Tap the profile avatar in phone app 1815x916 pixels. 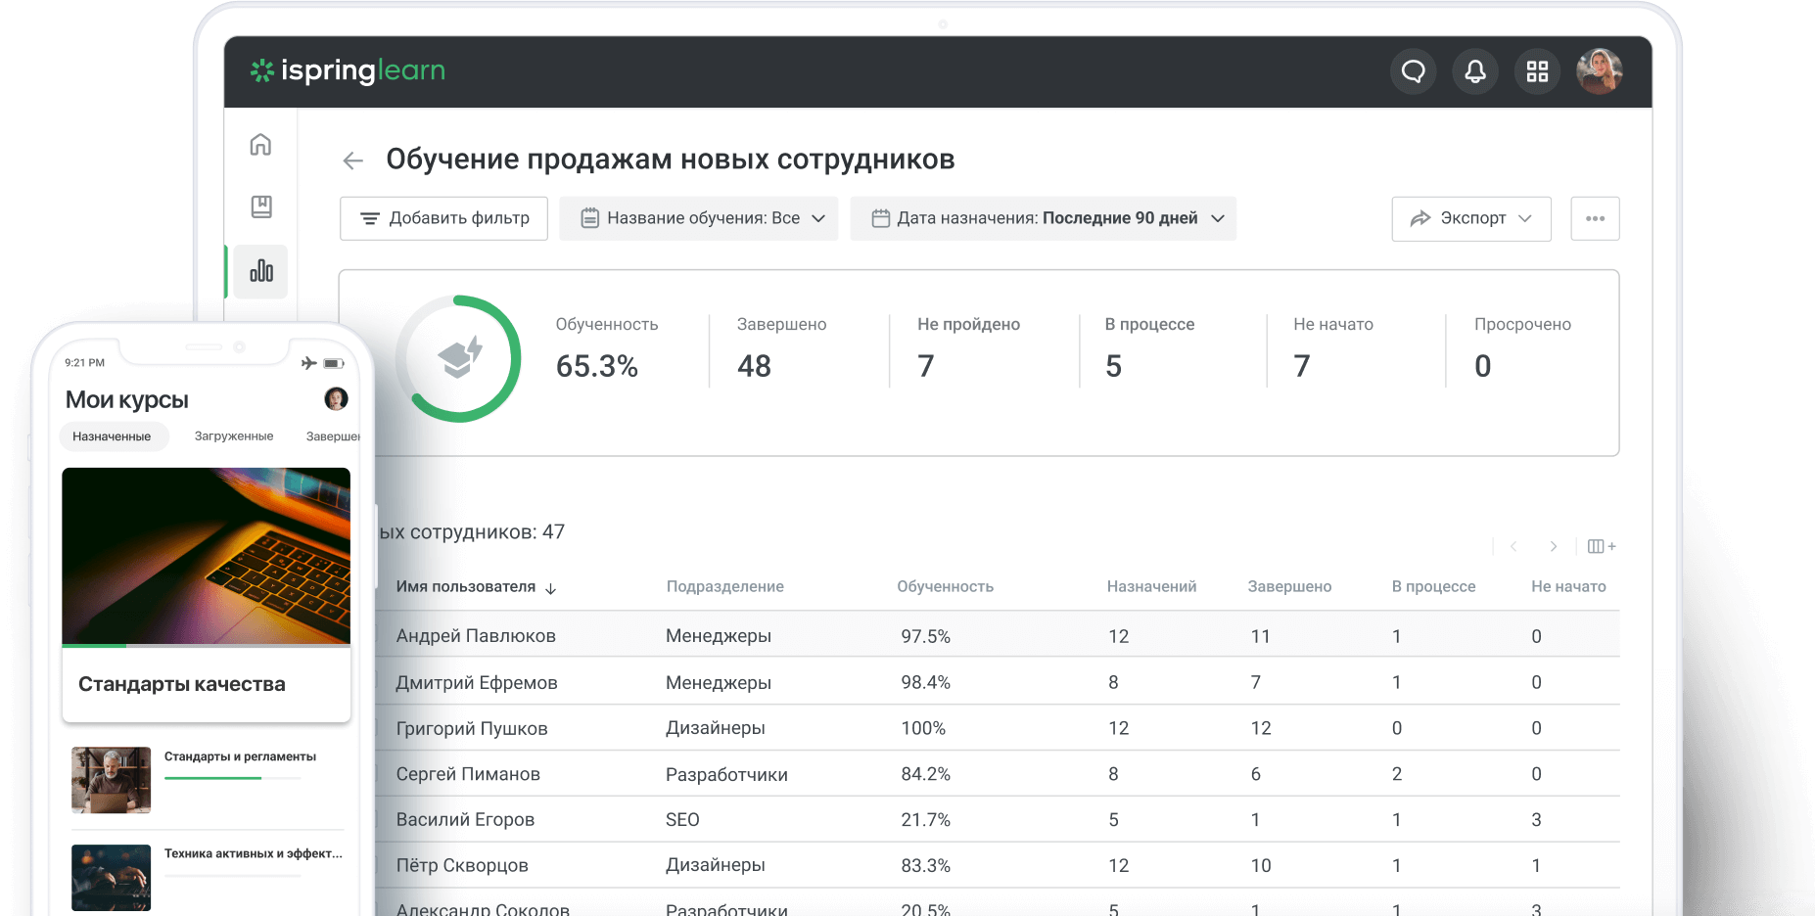[336, 398]
